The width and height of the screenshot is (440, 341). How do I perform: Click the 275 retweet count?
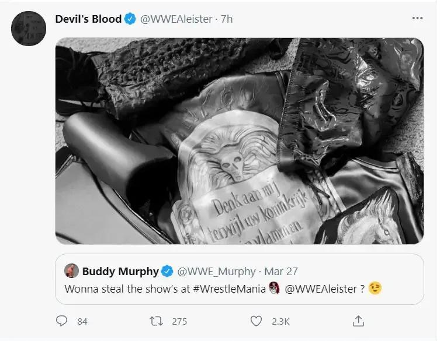tap(179, 321)
